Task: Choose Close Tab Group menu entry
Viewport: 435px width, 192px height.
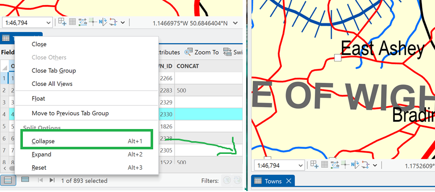Action: [54, 71]
